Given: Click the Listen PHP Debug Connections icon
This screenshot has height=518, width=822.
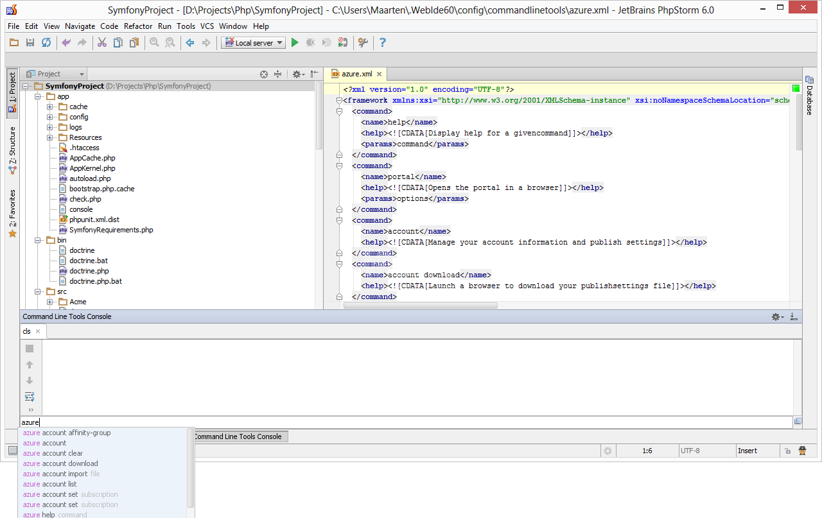Looking at the screenshot, I should pos(343,42).
